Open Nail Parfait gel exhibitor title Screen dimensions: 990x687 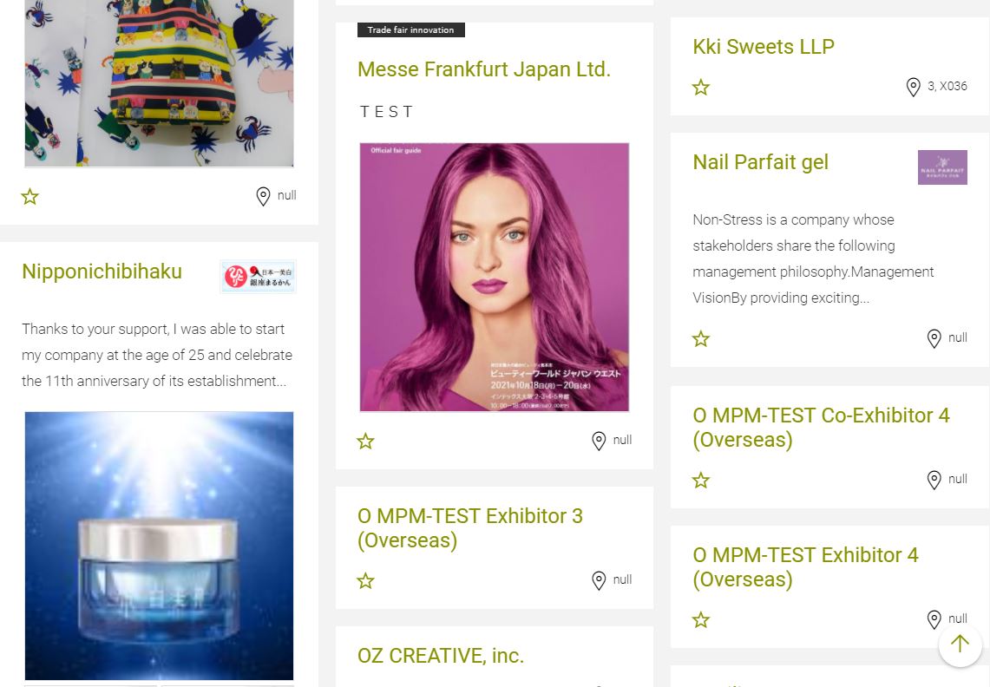pyautogui.click(x=760, y=162)
